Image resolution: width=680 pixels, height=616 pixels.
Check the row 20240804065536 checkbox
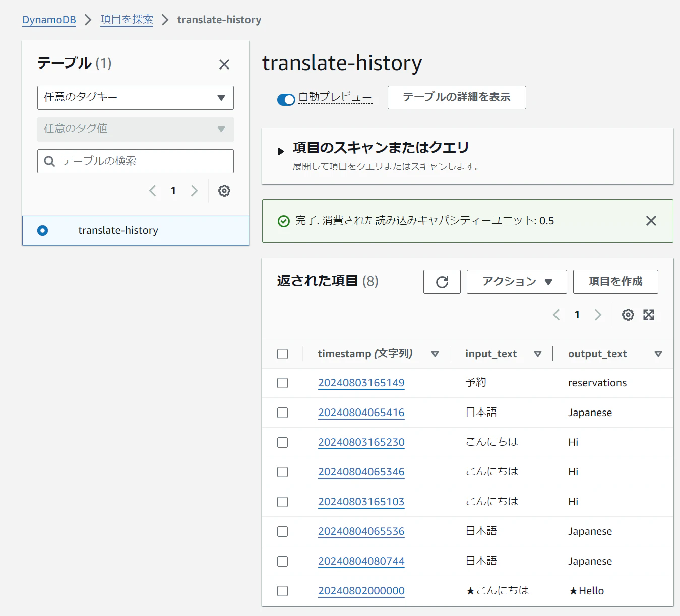[283, 532]
